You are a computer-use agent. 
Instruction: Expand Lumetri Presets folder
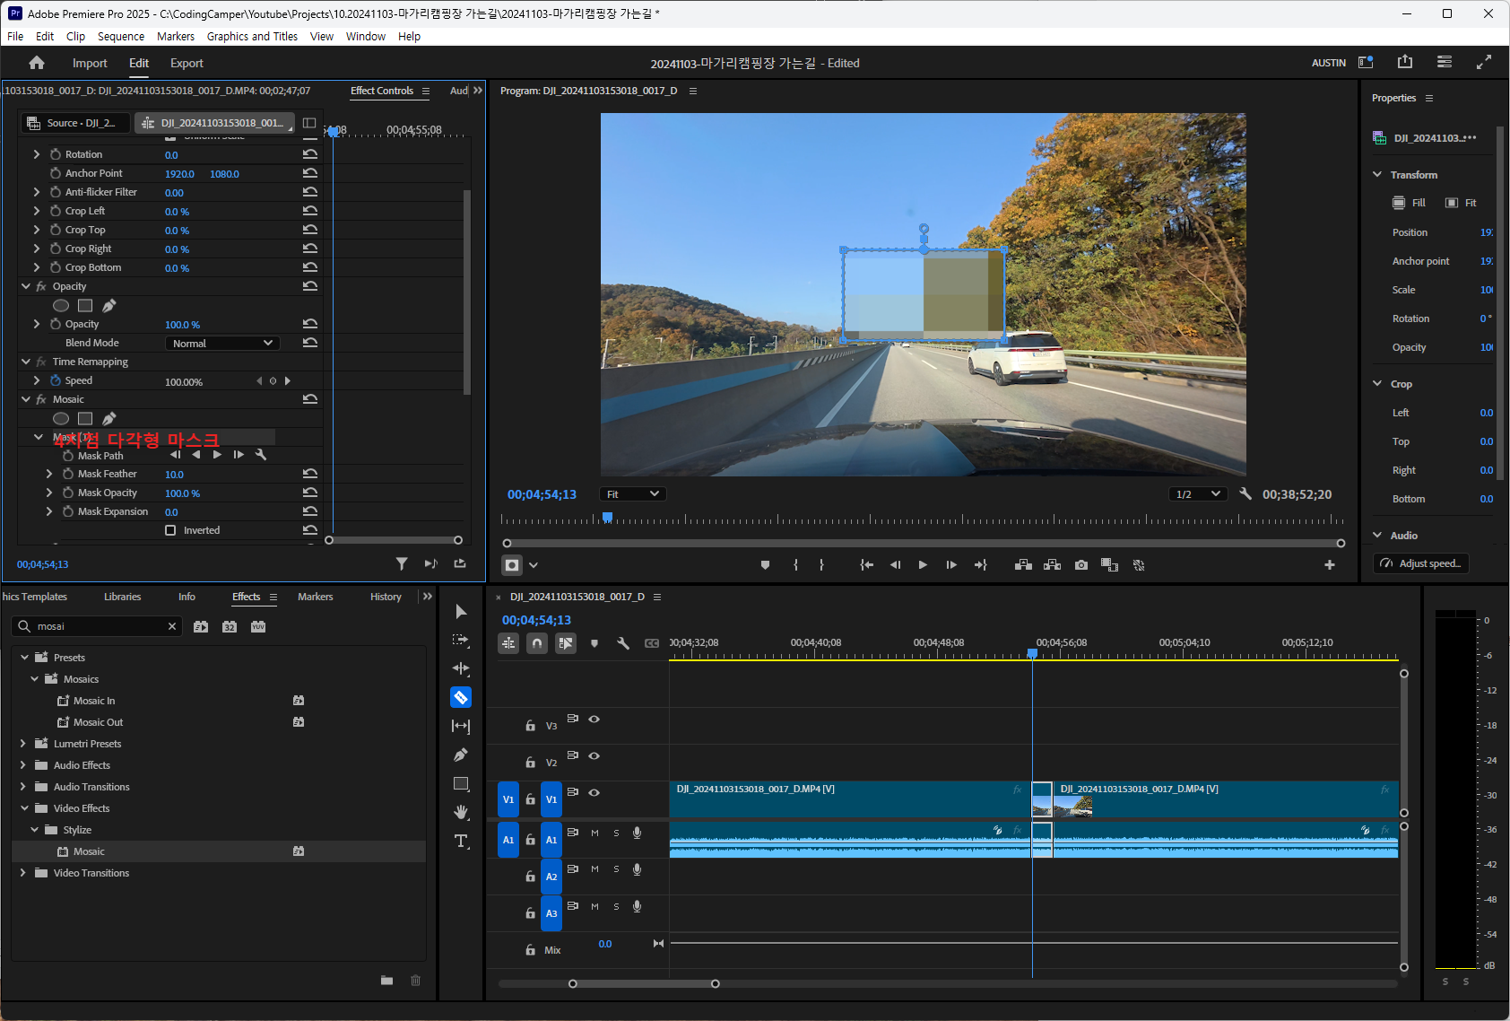pyautogui.click(x=23, y=744)
